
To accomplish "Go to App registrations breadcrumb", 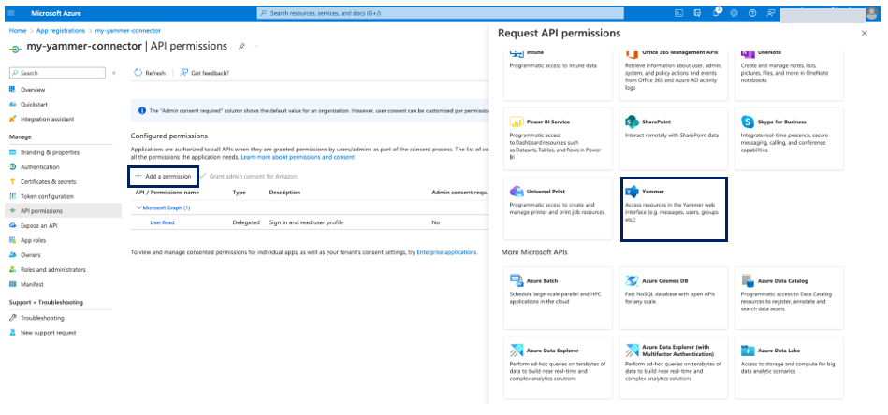I will pos(61,31).
